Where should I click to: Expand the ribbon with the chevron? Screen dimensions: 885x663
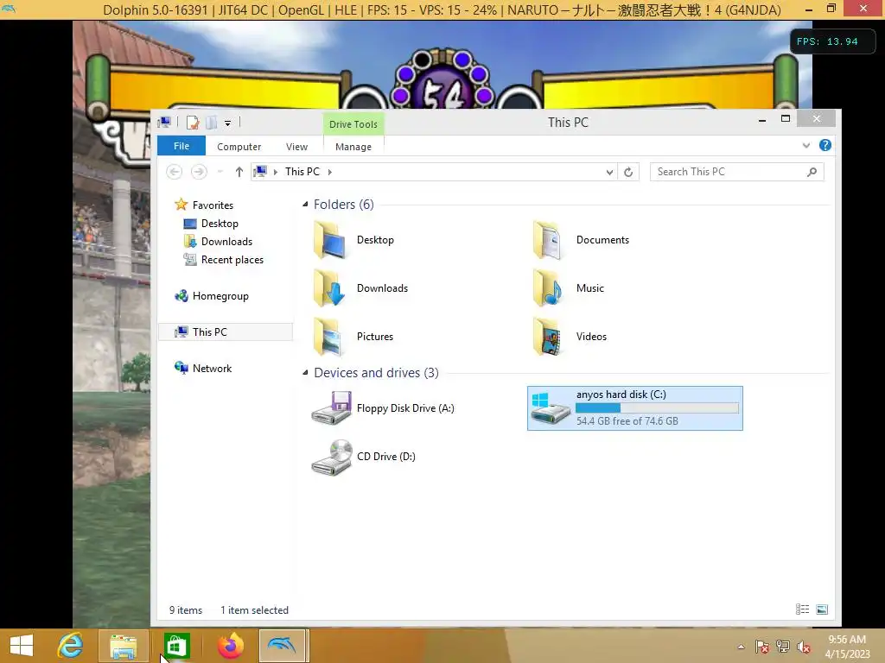click(806, 145)
